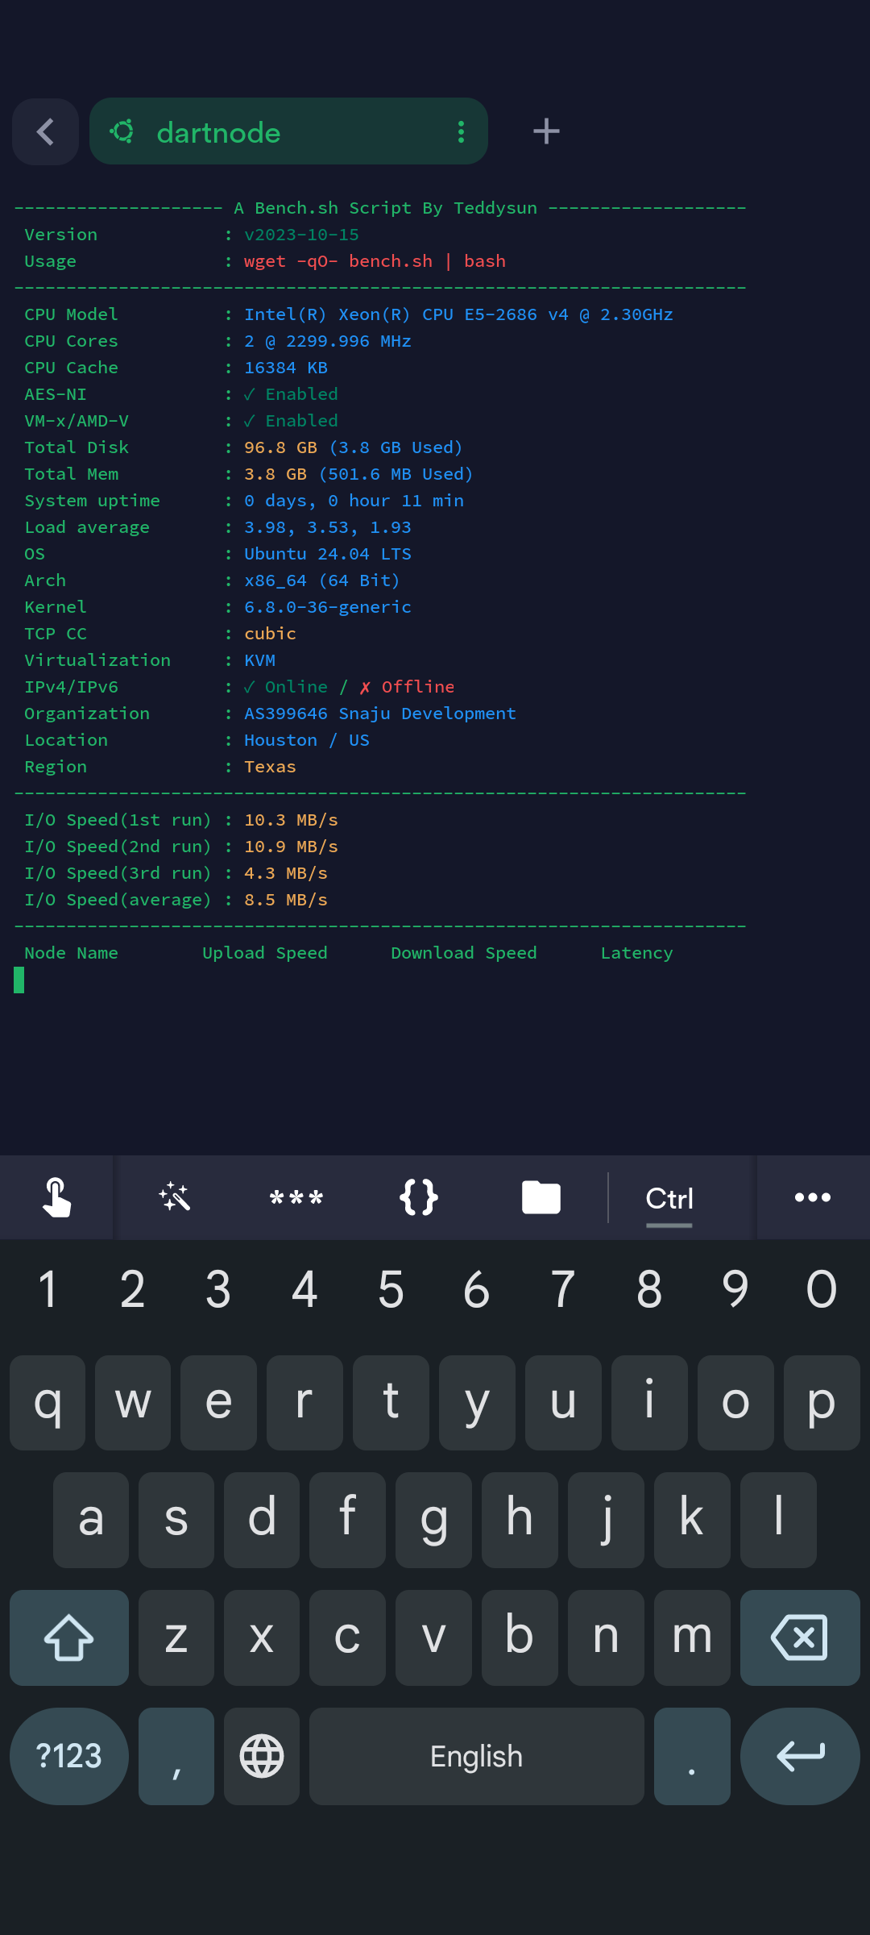Viewport: 870px width, 1935px height.
Task: Tap the backspace key
Action: (x=800, y=1637)
